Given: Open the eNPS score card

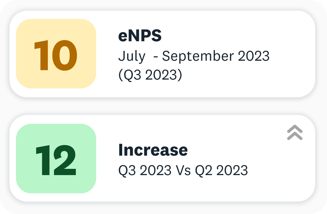Looking at the screenshot, I should coord(162,54).
